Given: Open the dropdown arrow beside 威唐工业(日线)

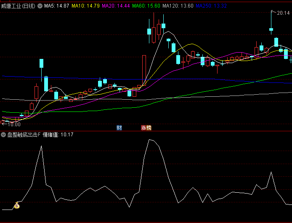Looking at the screenshot, I should tap(40, 6).
